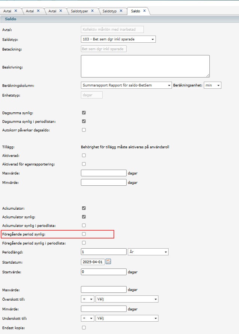239x334 pixels.
Task: Enable Autokorr påverkar dagsaldo checkbox
Action: click(84, 130)
